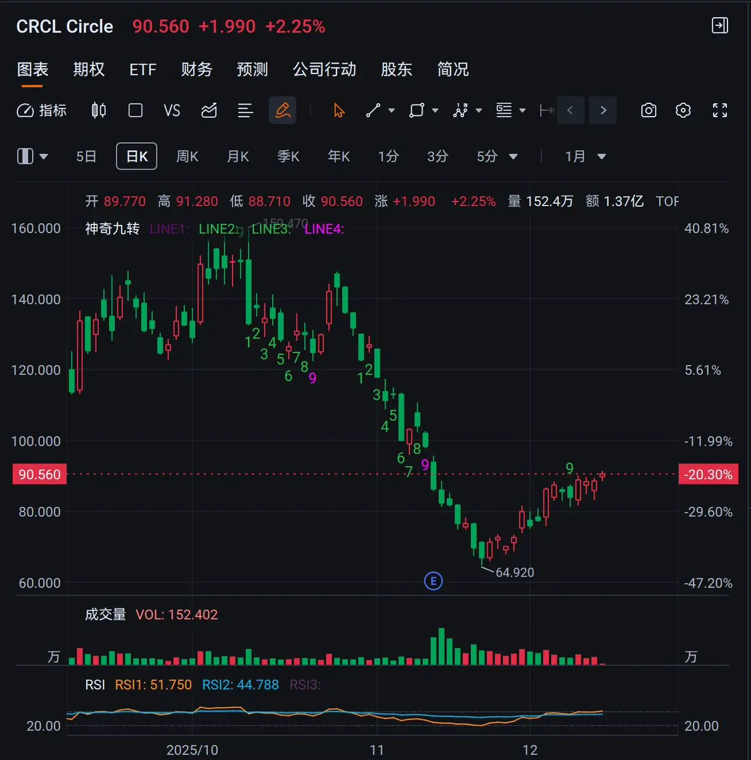This screenshot has height=760, width=751.
Task: Click the LINE4 legend label
Action: [x=324, y=229]
